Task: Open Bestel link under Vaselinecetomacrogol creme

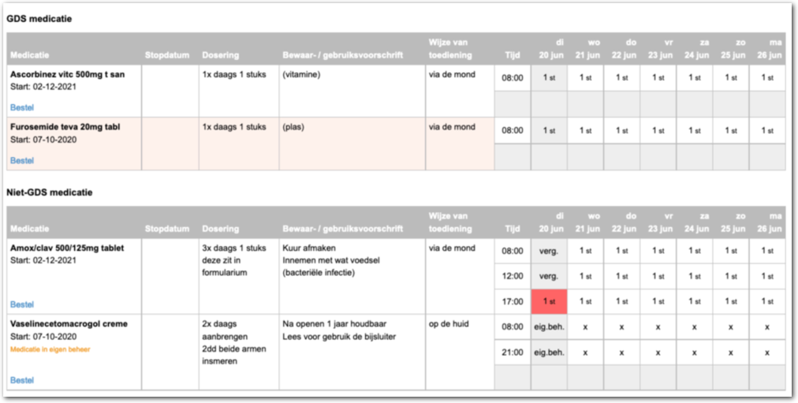Action: tap(22, 380)
